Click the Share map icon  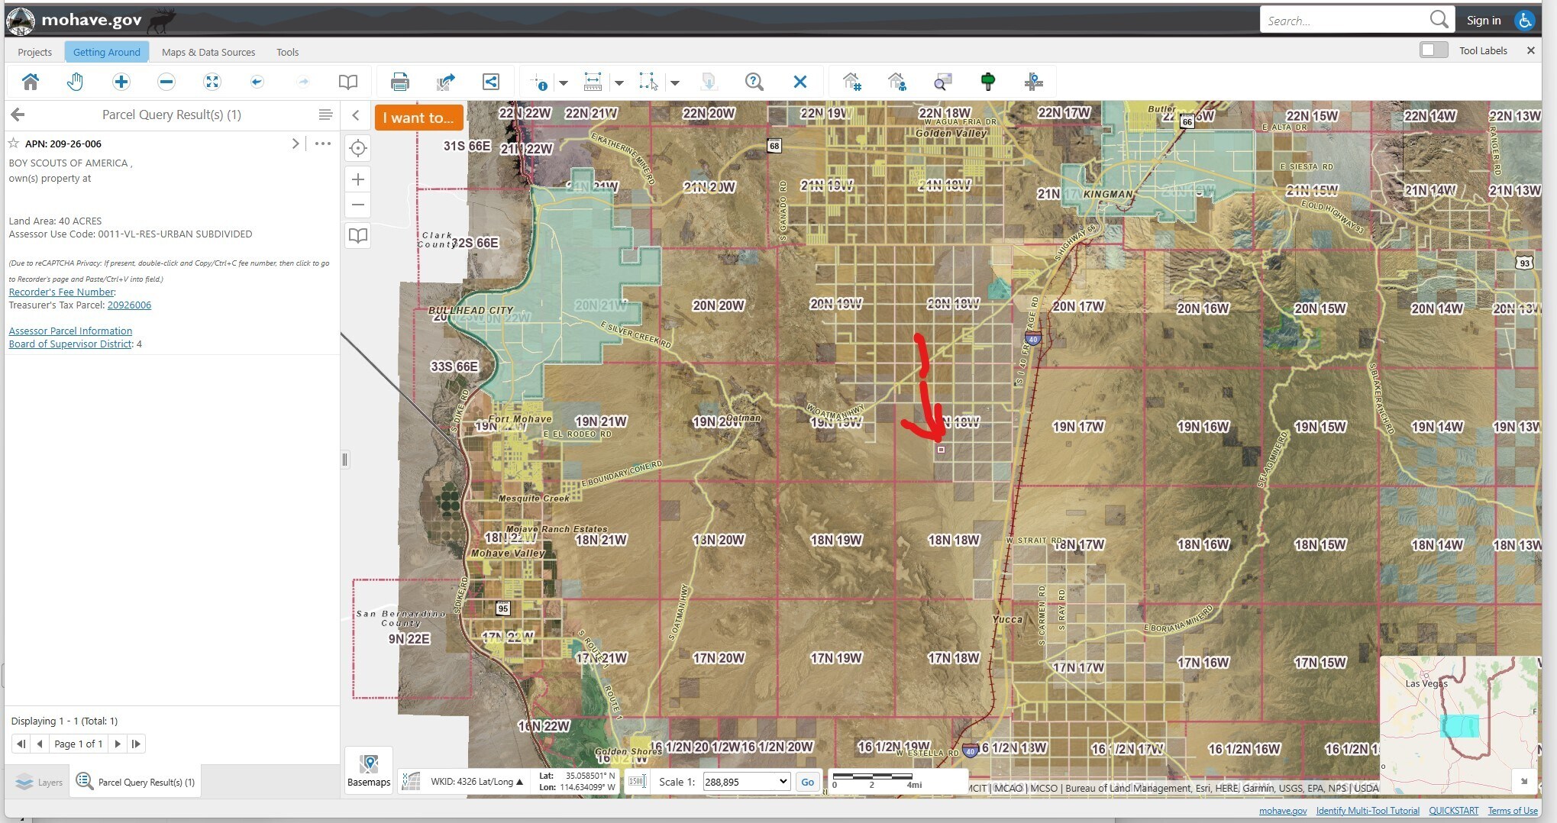(491, 82)
